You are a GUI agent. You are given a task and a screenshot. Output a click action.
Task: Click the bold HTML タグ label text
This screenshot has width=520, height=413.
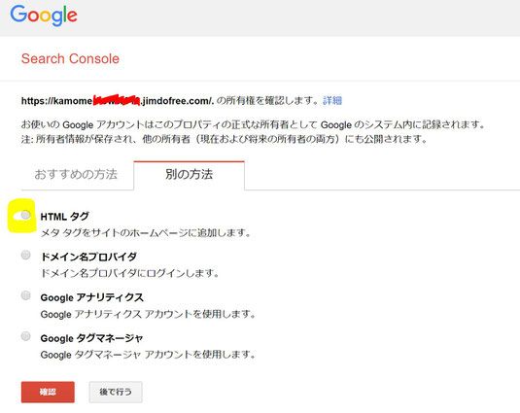click(x=65, y=217)
